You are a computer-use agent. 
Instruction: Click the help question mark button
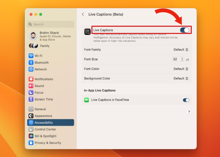189,112
